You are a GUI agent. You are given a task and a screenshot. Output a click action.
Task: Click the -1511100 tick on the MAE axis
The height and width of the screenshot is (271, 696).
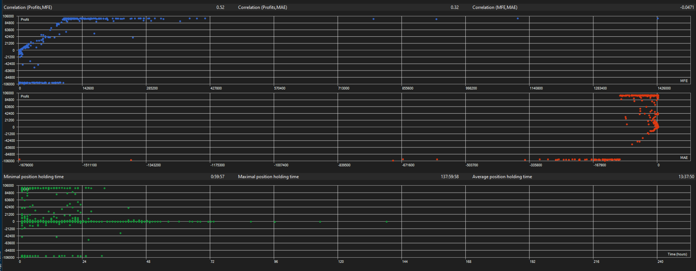pyautogui.click(x=90, y=165)
